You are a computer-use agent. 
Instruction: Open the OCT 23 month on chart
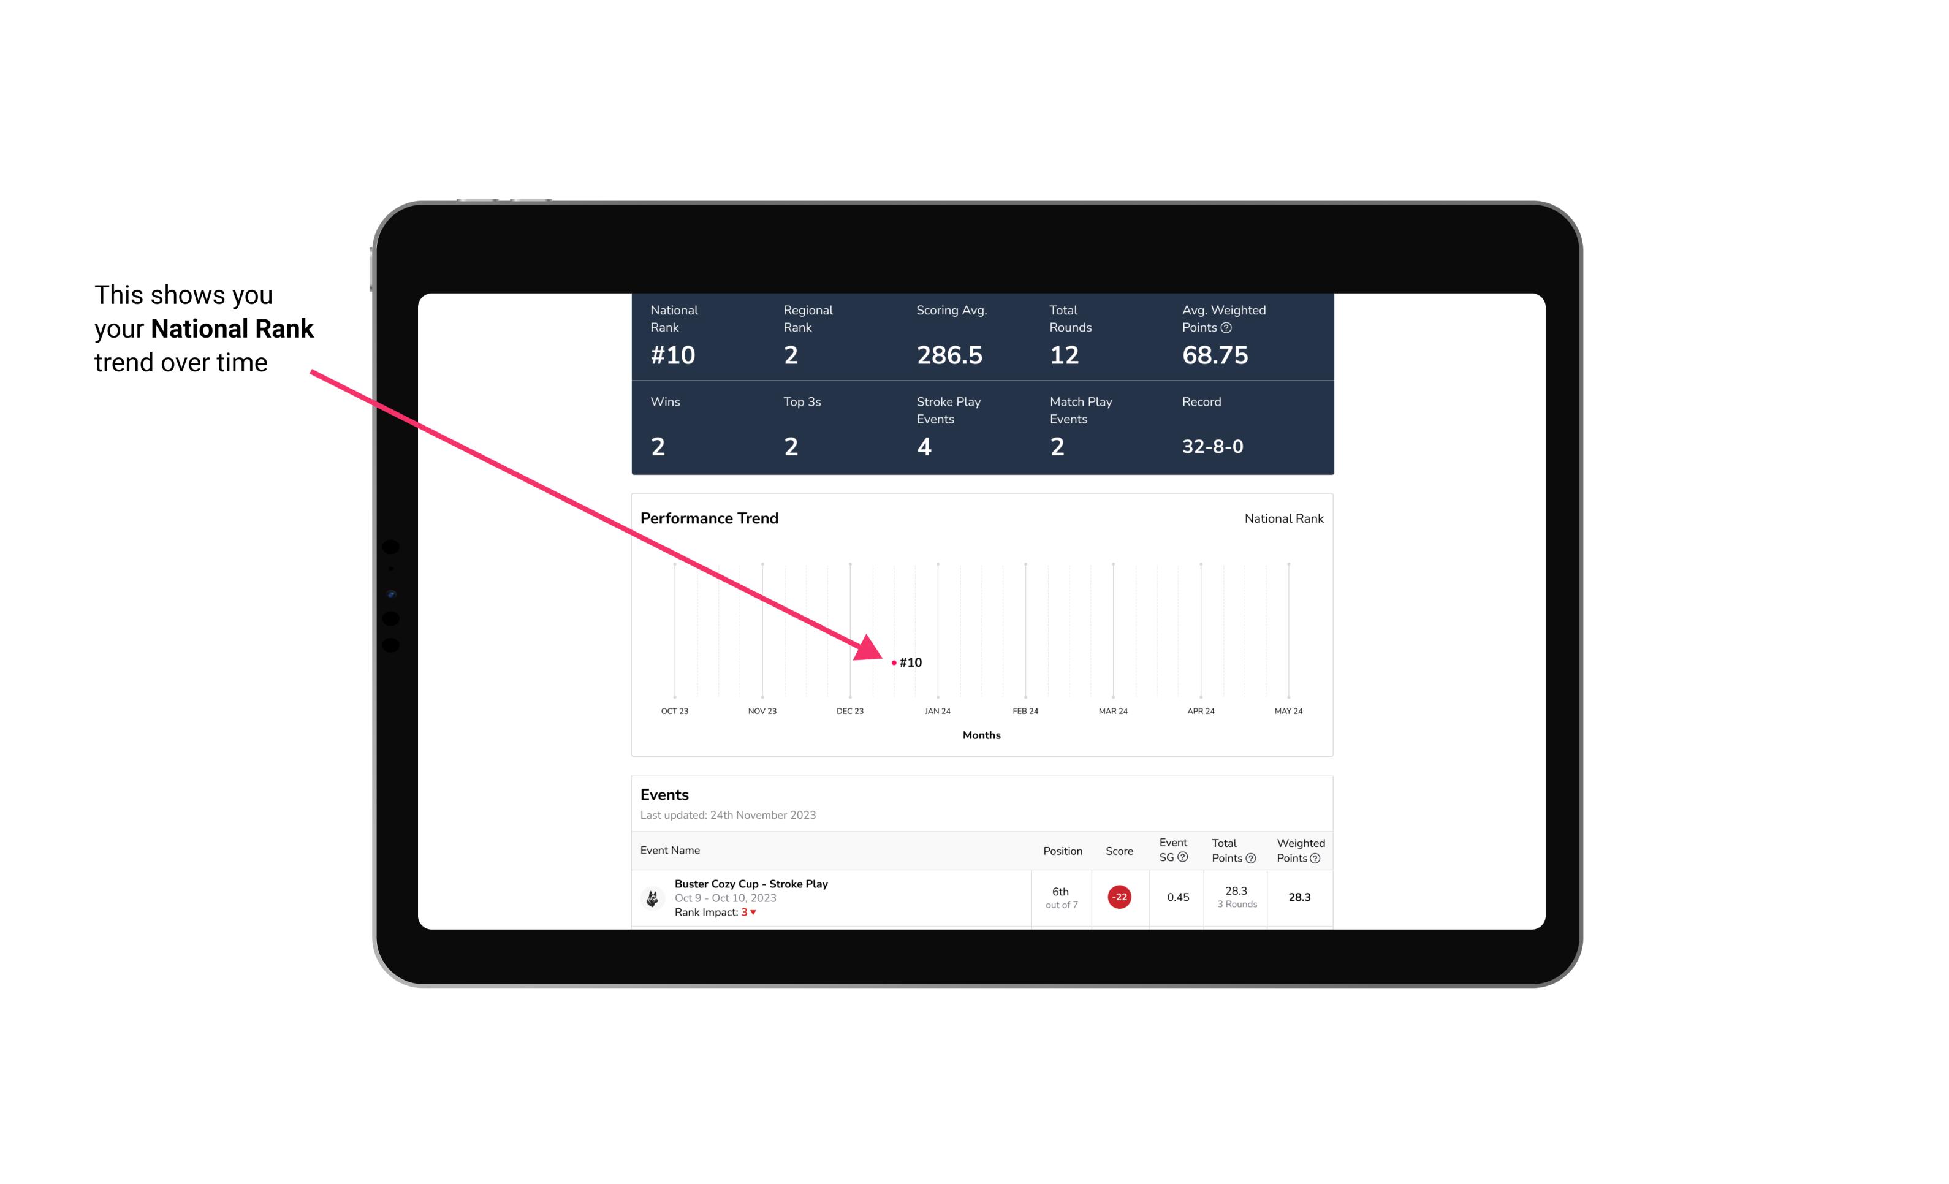pos(674,710)
